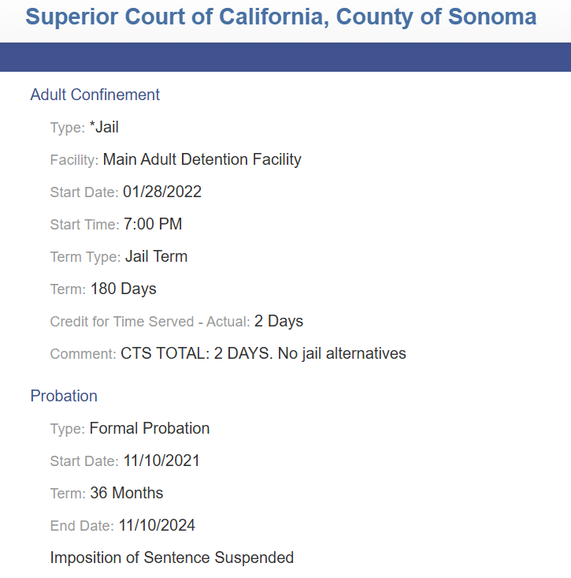Click the end date 11/10/2024
This screenshot has height=578, width=571.
point(157,525)
